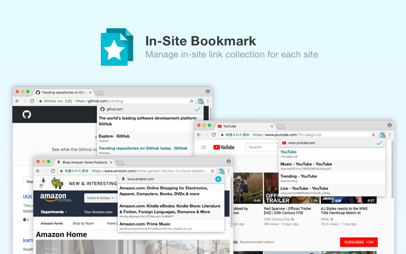Open the Home & Kitchen category selector
The width and height of the screenshot is (406, 254).
point(100,198)
